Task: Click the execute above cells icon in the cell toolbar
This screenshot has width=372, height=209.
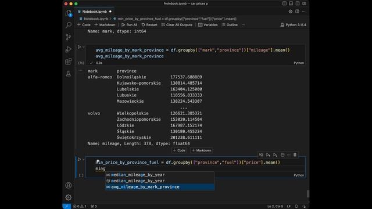Action: (x=268, y=155)
